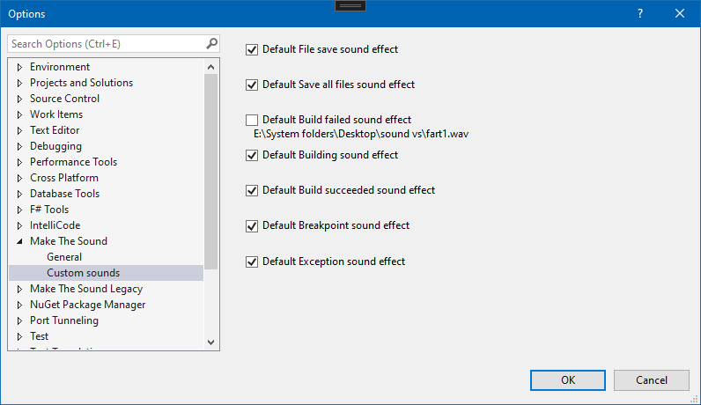Viewport: 701px width, 405px height.
Task: Disable Default Exception sound effect
Action: (x=253, y=261)
